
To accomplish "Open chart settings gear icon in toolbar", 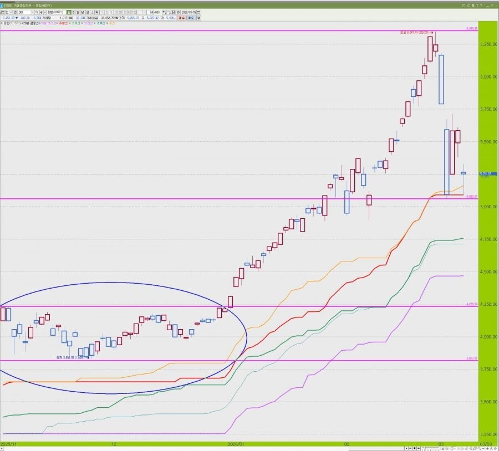I will point(178,12).
